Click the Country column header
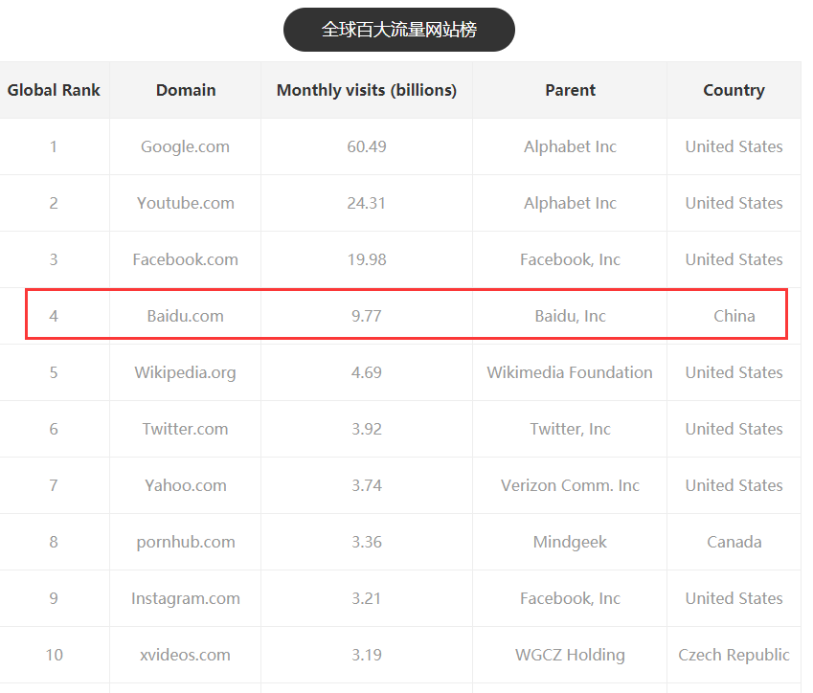 (x=734, y=90)
